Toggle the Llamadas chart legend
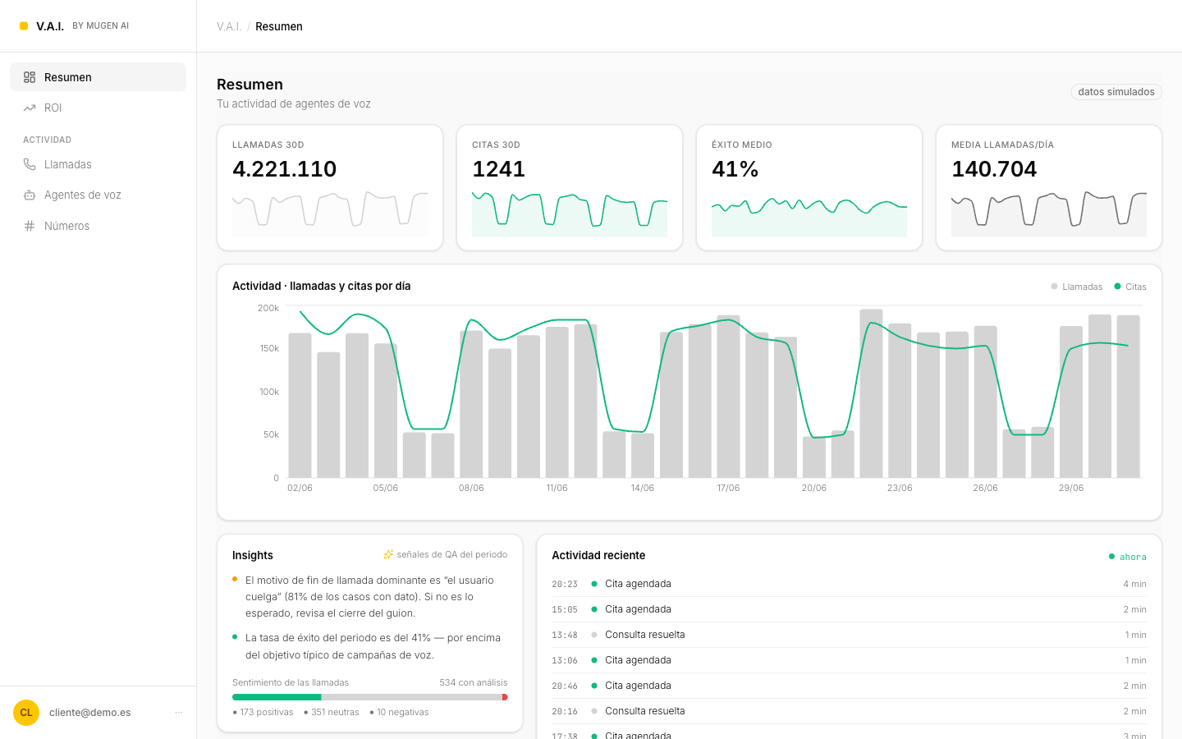The height and width of the screenshot is (739, 1182). tap(1077, 287)
